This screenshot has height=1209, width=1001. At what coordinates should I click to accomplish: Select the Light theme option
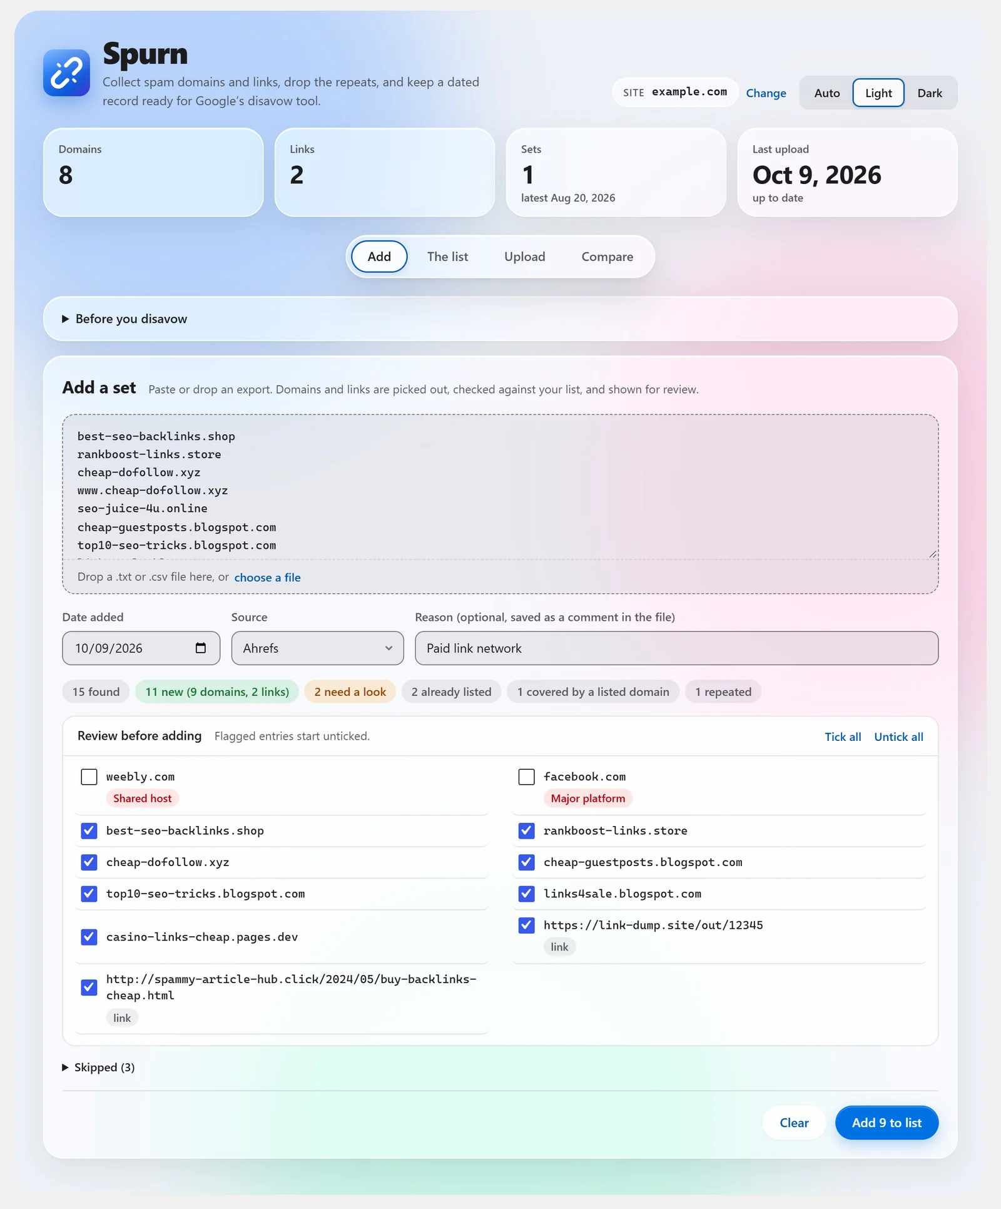pyautogui.click(x=878, y=93)
